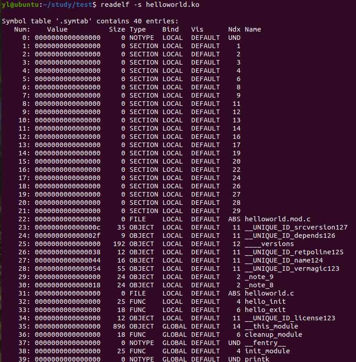Click the ____versions symbol name
This screenshot has height=362, width=356.
pyautogui.click(x=269, y=244)
